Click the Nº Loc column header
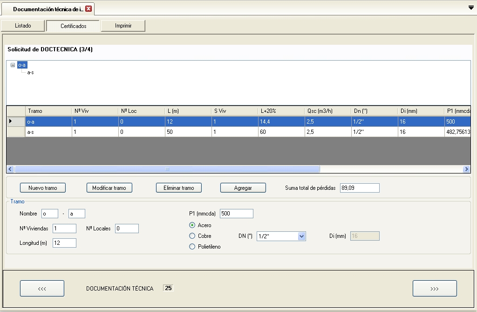This screenshot has width=477, height=312. [142, 111]
